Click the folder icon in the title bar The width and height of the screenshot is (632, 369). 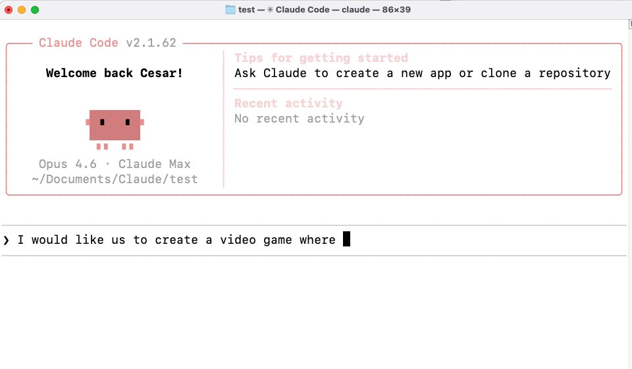tap(230, 10)
